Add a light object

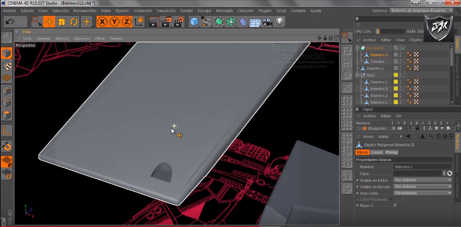[279, 22]
